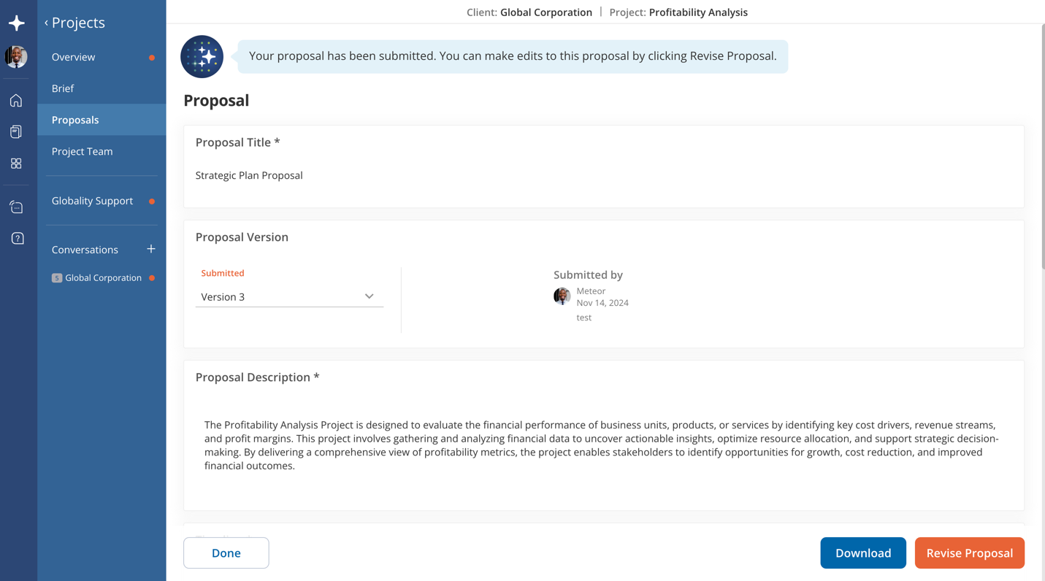The image size is (1045, 581).
Task: Open your profile avatar menu
Action: (x=16, y=56)
